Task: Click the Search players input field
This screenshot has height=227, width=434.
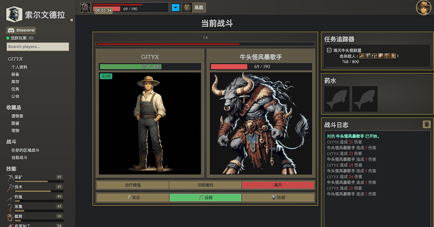Action: [x=38, y=46]
